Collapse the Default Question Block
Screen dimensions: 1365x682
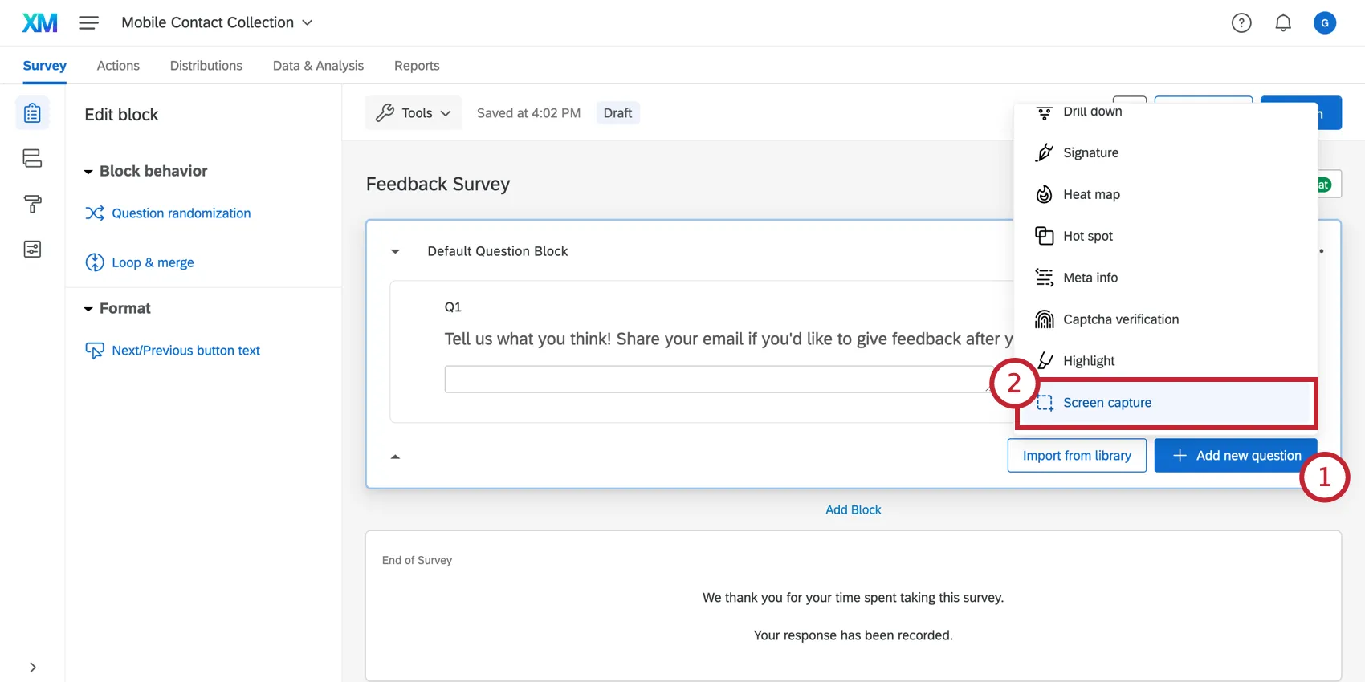coord(395,251)
